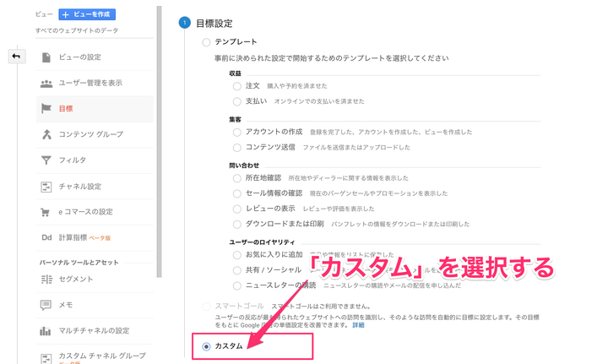Choose the アカウントの作成 template option
Viewport: 608px width, 364px height.
(x=236, y=132)
